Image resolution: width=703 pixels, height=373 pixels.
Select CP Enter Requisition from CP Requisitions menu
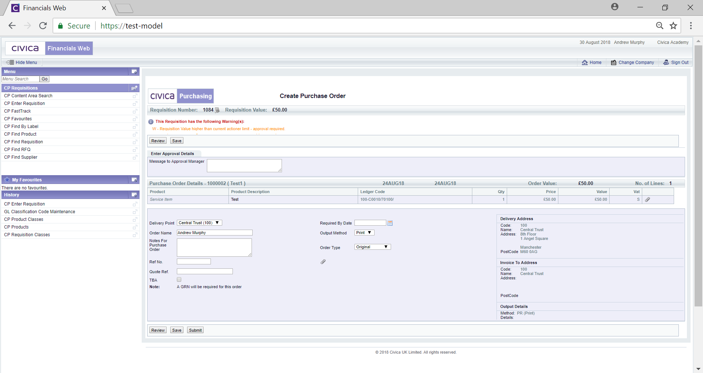click(x=25, y=103)
